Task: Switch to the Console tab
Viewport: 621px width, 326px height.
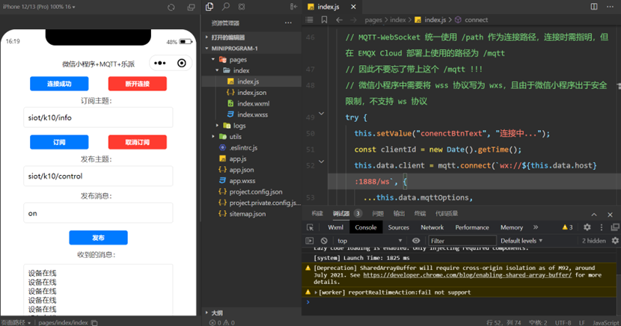Action: point(366,227)
